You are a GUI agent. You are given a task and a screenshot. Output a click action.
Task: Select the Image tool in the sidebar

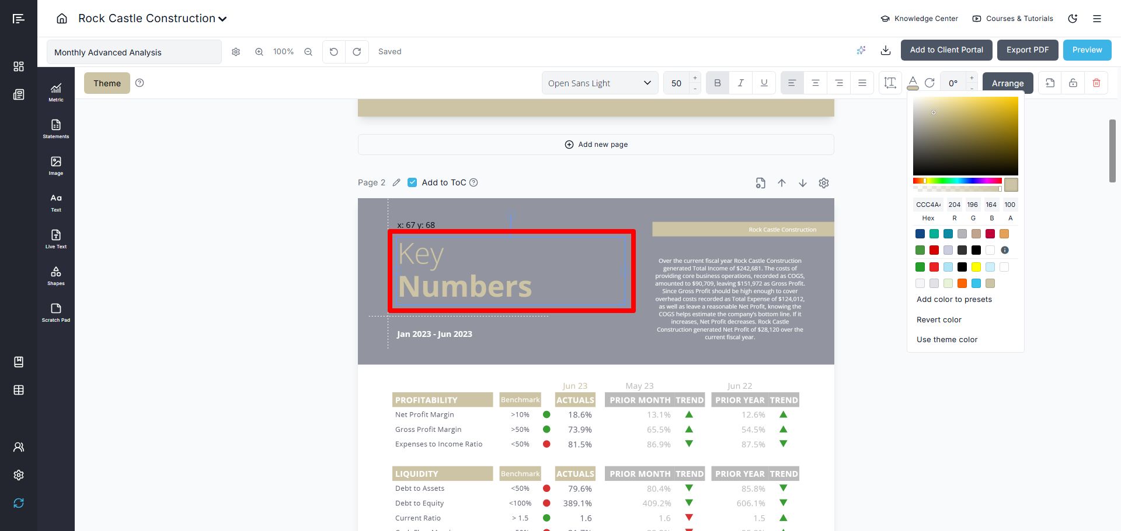(56, 166)
